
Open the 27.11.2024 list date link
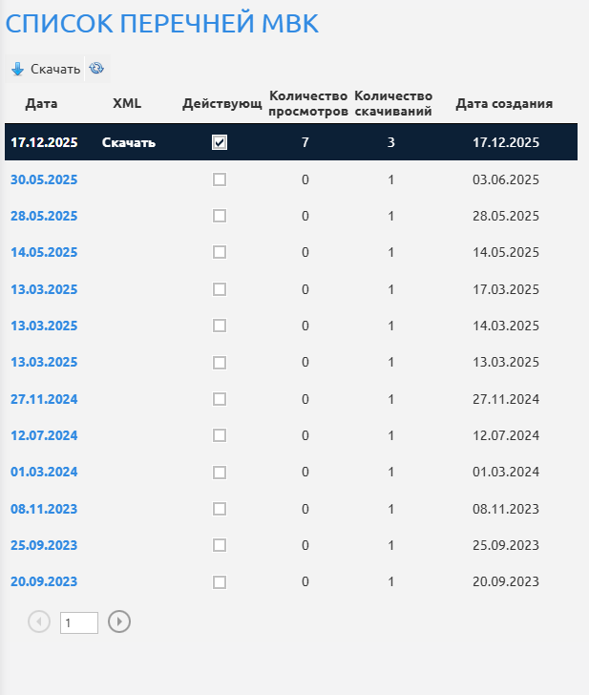pos(44,399)
